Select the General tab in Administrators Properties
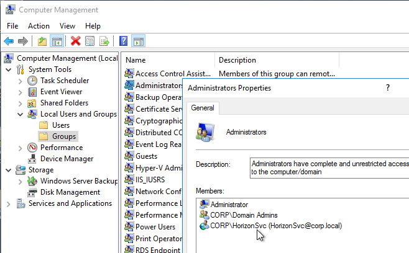Image resolution: width=409 pixels, height=253 pixels. 203,108
